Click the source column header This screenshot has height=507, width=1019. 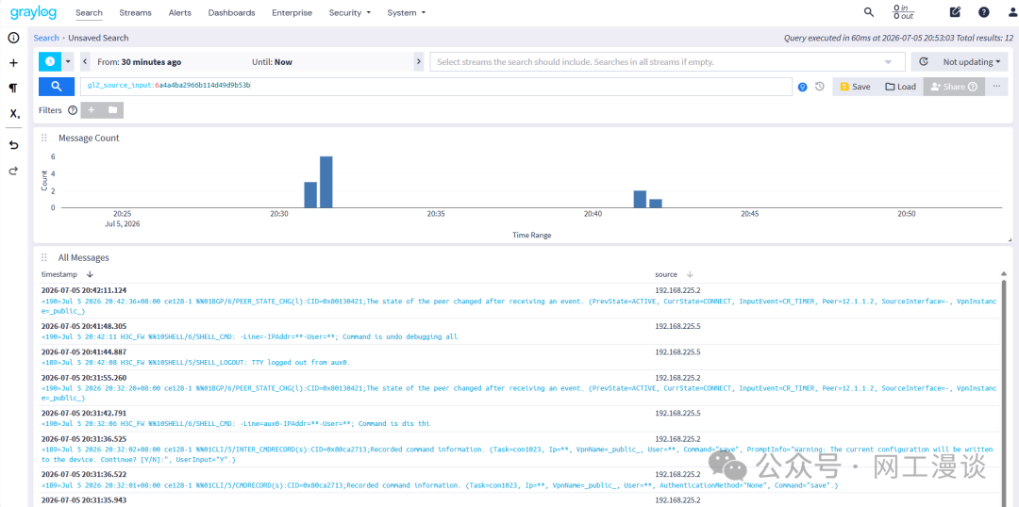pyautogui.click(x=666, y=274)
